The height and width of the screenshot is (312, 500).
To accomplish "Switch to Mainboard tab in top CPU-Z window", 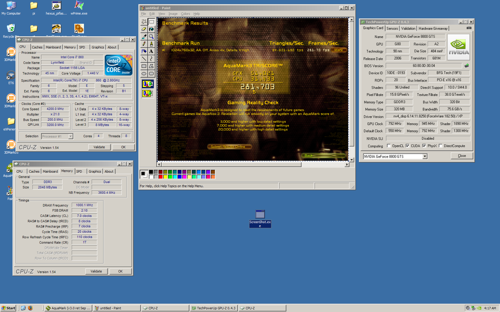I will pyautogui.click(x=53, y=47).
